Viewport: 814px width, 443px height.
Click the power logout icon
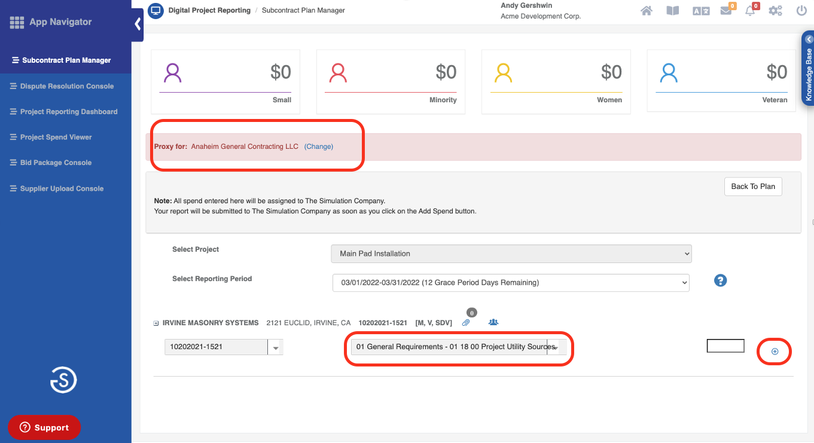[x=801, y=11]
